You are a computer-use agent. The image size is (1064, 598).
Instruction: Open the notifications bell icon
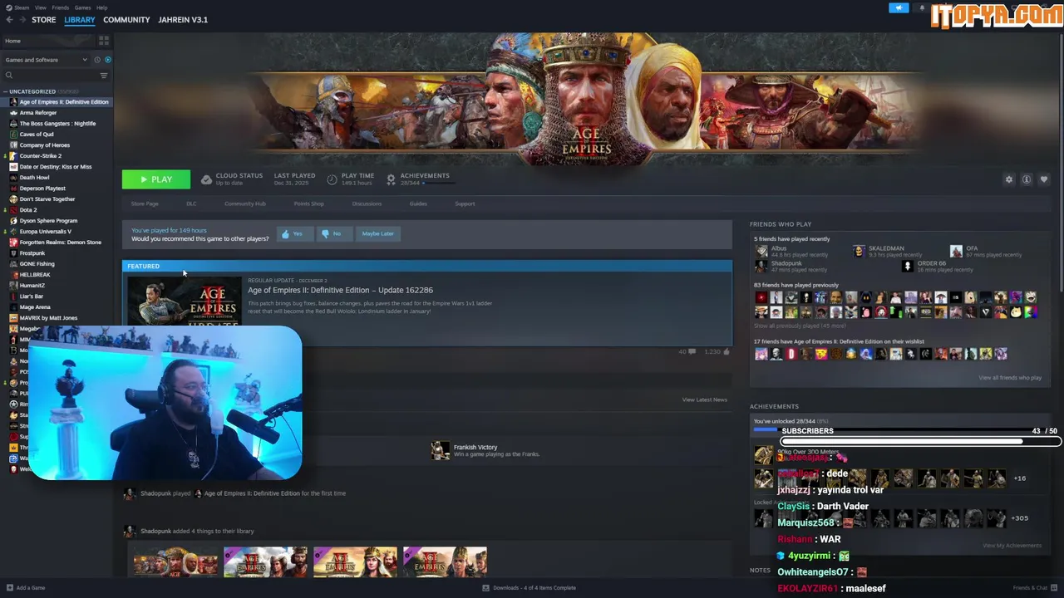[x=921, y=7]
